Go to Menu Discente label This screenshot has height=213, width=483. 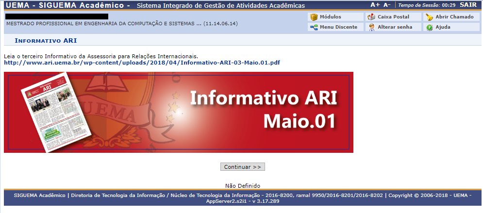pos(338,27)
